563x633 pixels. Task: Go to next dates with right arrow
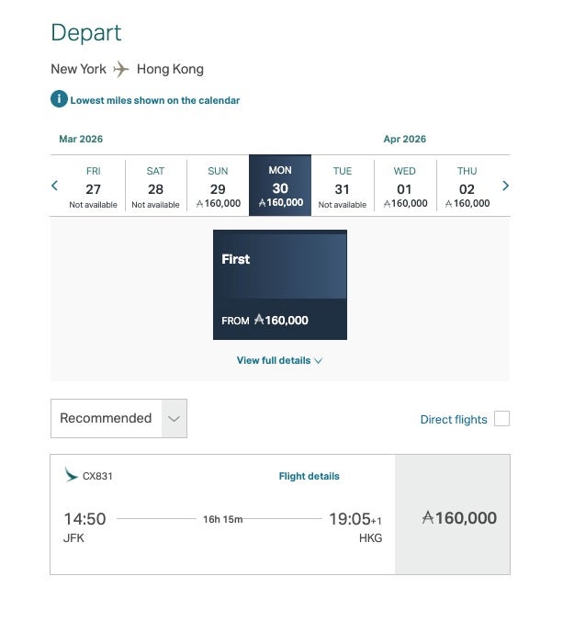(505, 186)
